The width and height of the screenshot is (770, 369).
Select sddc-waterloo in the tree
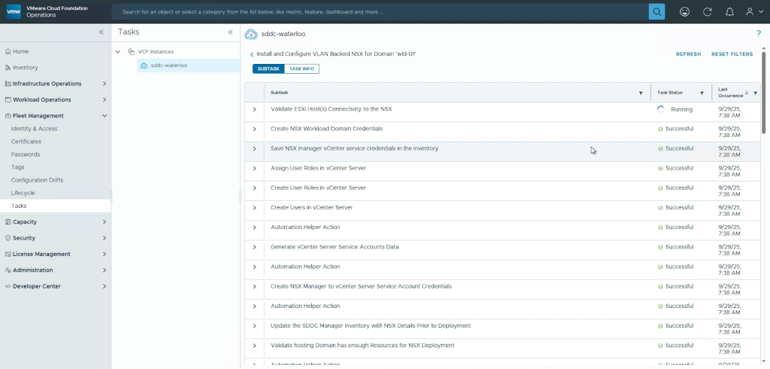(169, 66)
